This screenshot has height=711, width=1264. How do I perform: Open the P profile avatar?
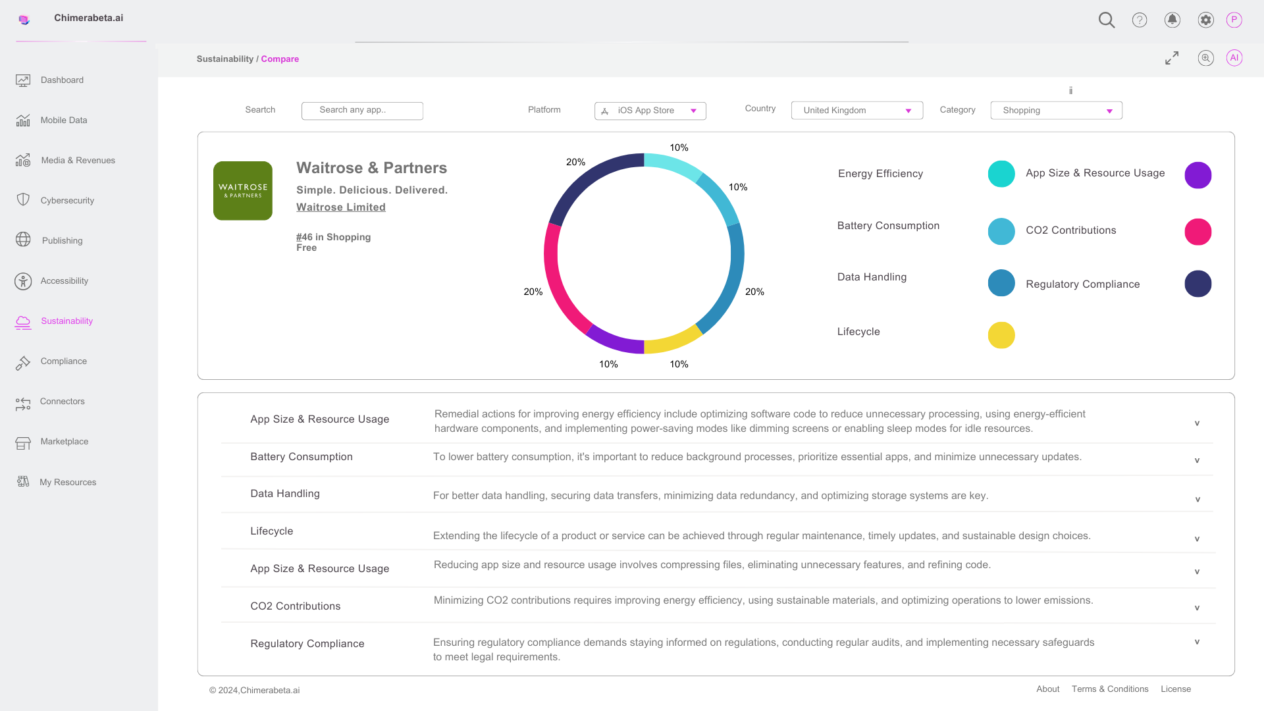click(1234, 20)
